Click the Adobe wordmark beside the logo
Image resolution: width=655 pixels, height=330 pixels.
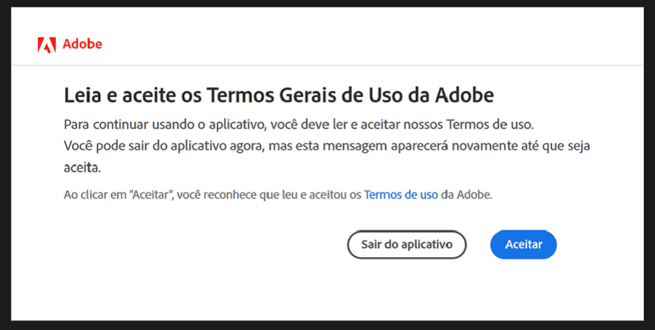[83, 45]
